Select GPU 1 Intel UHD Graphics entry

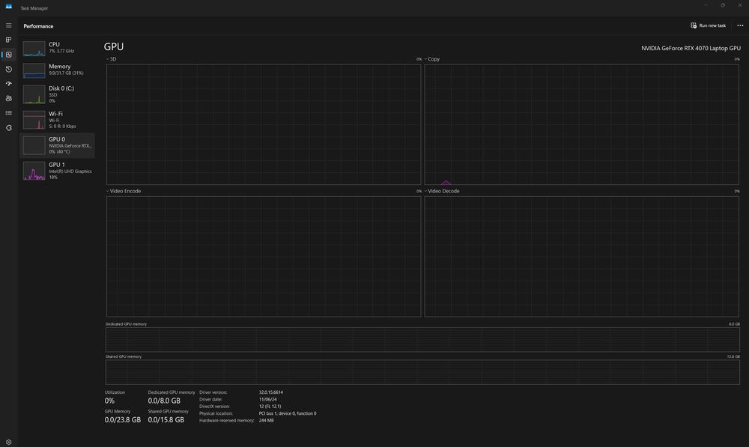pos(57,171)
